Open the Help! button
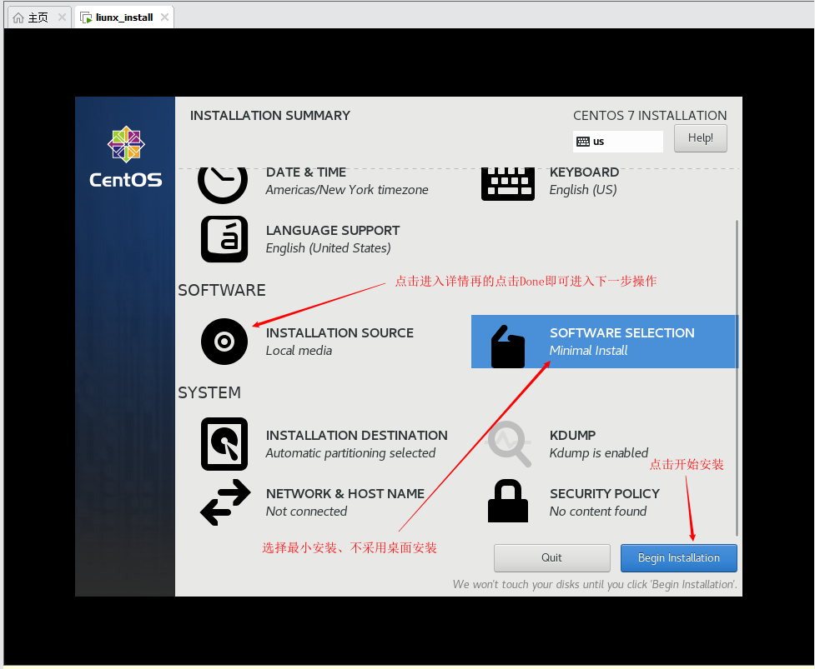Image resolution: width=815 pixels, height=669 pixels. pos(700,138)
